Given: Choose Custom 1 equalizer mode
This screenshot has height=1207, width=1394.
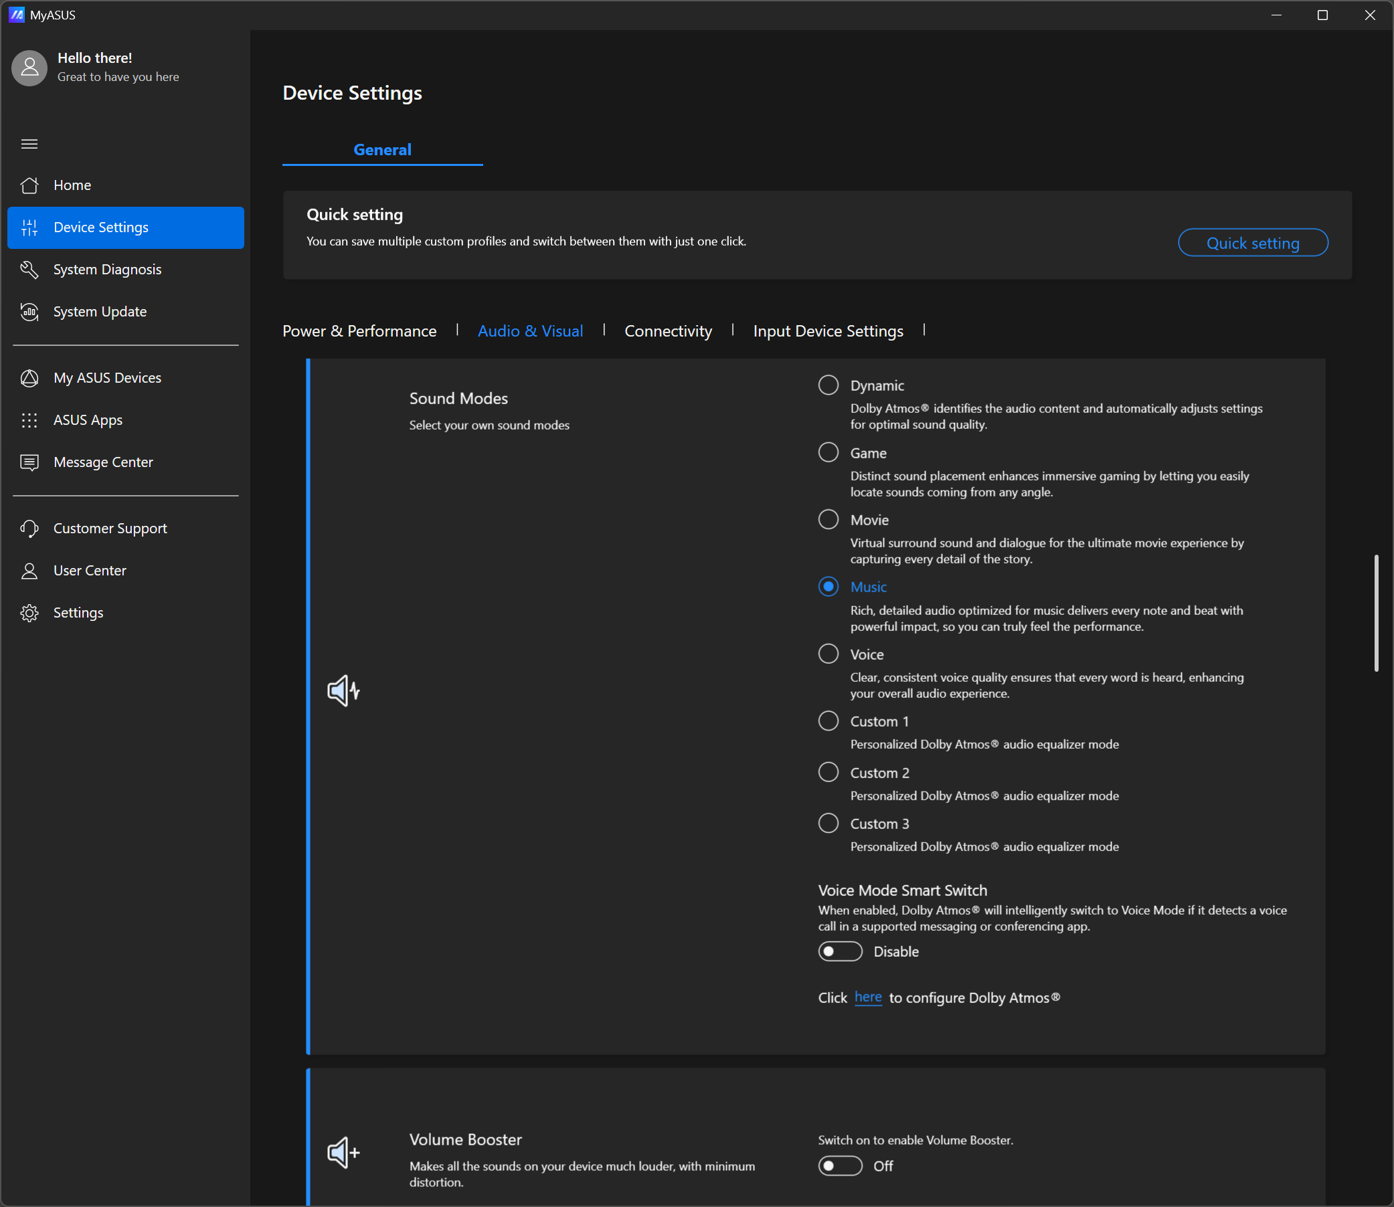Looking at the screenshot, I should 828,721.
